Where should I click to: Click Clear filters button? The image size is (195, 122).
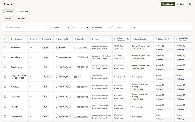pyautogui.click(x=21, y=19)
